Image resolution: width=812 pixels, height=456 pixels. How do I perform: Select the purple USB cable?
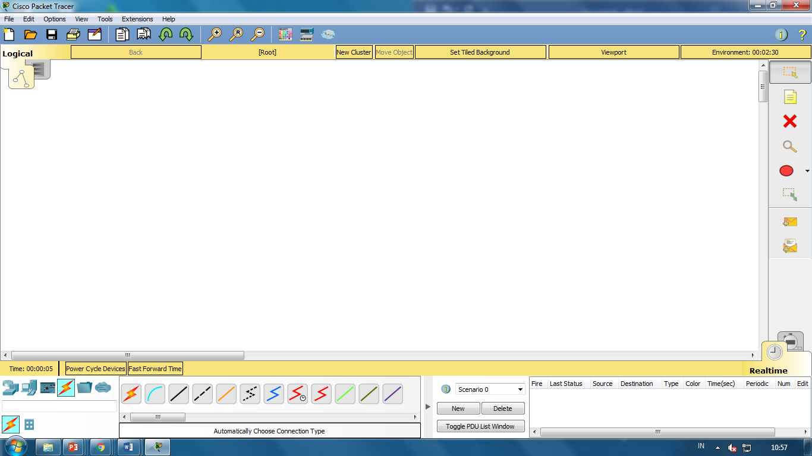point(393,394)
